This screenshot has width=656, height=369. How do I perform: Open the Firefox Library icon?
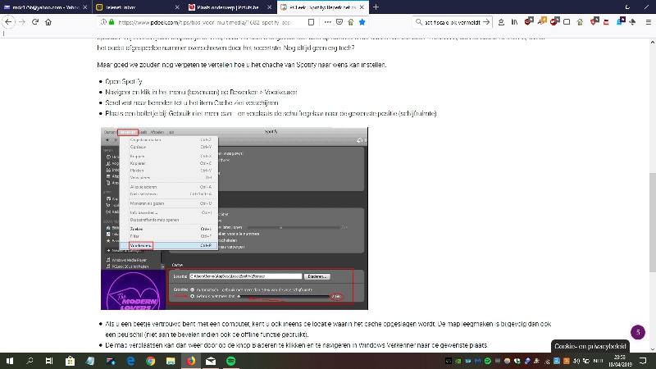(x=514, y=22)
